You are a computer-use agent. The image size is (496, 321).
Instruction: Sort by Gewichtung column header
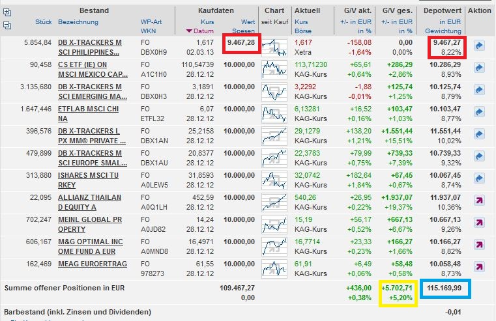[x=443, y=31]
